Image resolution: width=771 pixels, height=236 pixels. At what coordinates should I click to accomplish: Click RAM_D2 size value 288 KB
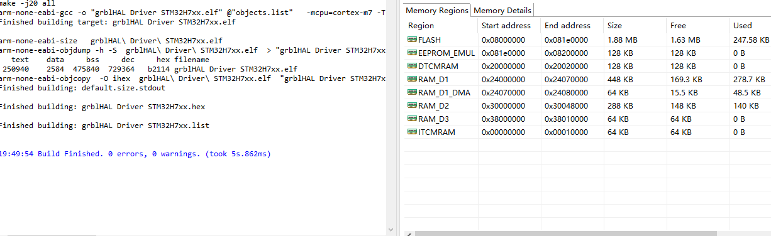click(x=621, y=105)
